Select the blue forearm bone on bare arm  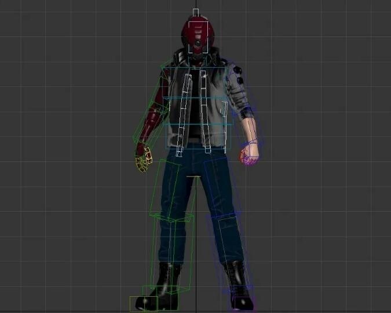tap(247, 128)
